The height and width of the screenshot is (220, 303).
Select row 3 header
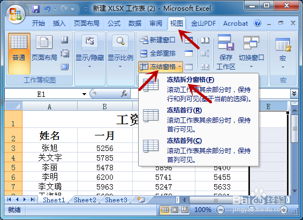click(13, 148)
